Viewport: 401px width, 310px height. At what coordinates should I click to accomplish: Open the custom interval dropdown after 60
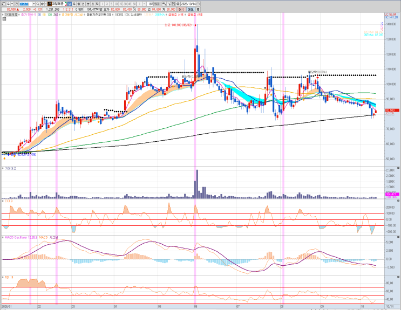pyautogui.click(x=145, y=4)
